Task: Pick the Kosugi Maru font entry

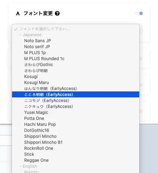Action: pyautogui.click(x=76, y=83)
